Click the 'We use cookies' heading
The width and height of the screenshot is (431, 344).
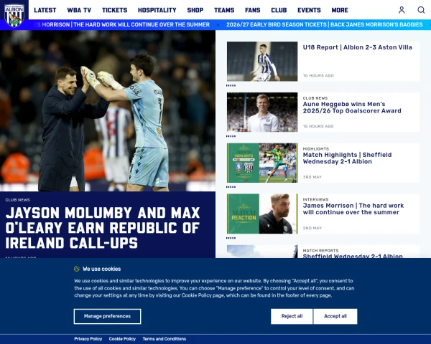click(x=102, y=269)
